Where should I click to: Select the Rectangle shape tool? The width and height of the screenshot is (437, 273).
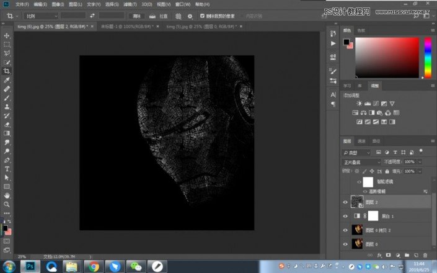7,187
